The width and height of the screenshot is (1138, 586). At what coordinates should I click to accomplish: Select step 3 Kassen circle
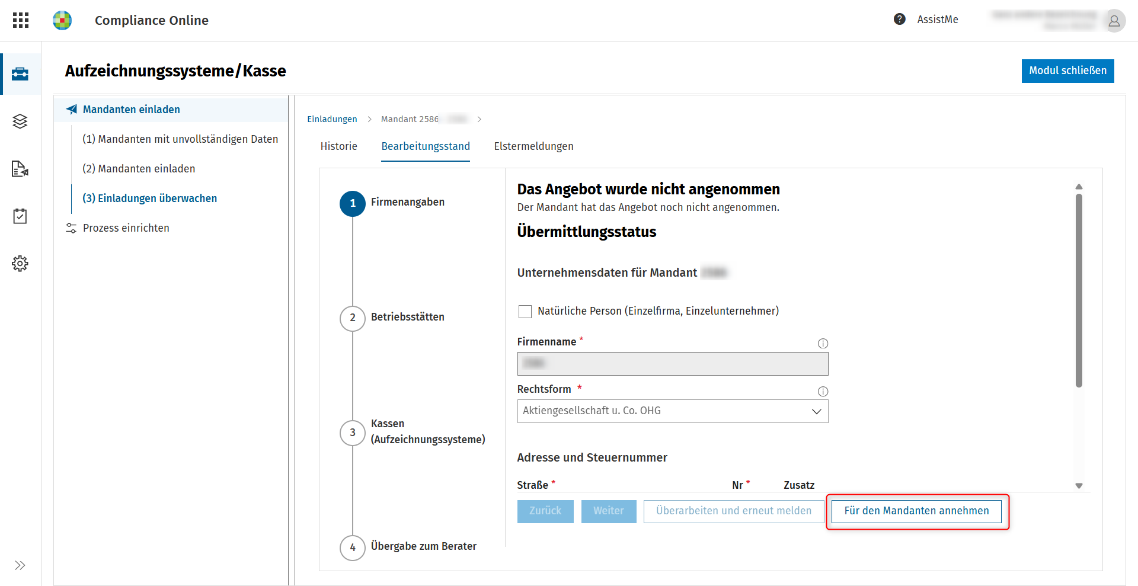[353, 433]
